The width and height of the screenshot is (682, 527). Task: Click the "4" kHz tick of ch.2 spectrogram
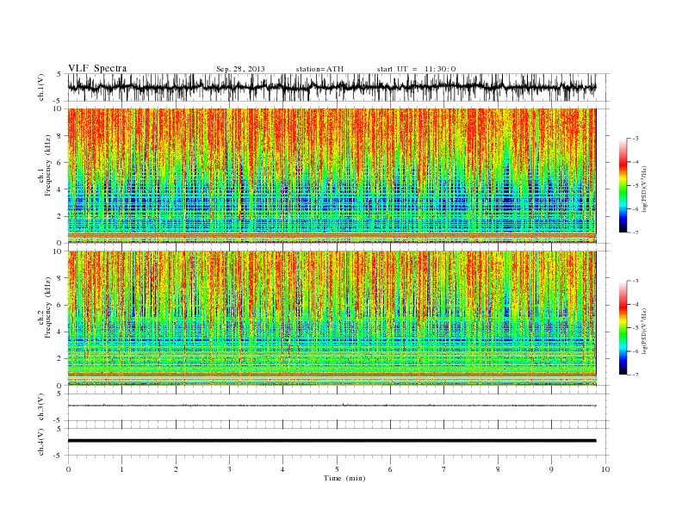pos(60,332)
